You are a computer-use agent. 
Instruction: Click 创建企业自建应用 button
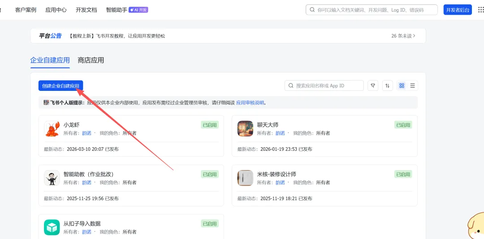click(x=61, y=86)
